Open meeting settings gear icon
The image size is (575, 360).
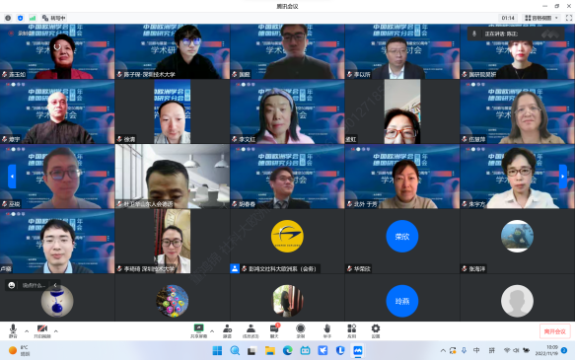[376, 330]
